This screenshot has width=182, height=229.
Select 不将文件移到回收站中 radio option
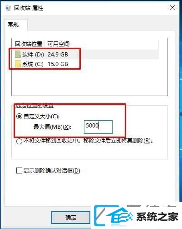[x=19, y=141]
